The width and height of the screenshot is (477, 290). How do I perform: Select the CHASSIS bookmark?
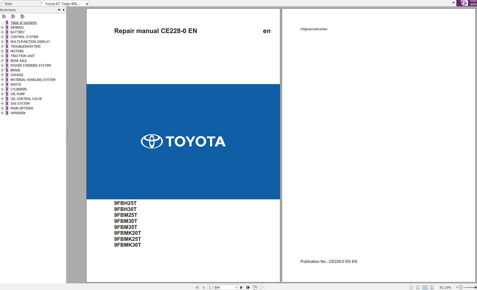pos(17,75)
